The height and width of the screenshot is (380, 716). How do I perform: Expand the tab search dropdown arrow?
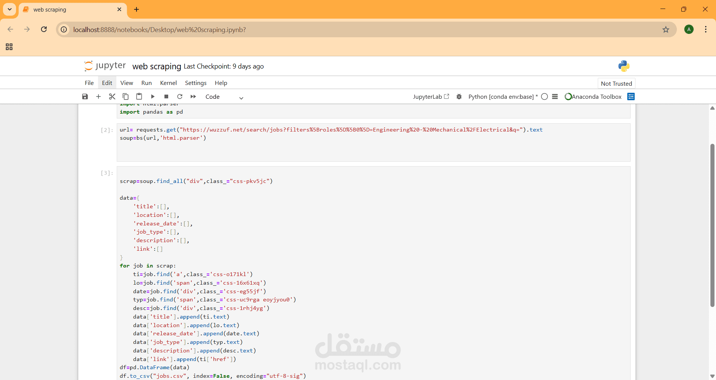[10, 9]
